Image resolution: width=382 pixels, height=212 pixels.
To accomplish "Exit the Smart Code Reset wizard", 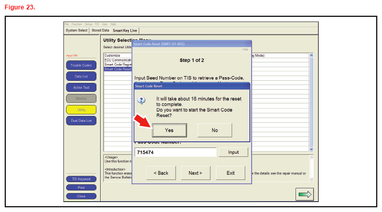I will 230,173.
